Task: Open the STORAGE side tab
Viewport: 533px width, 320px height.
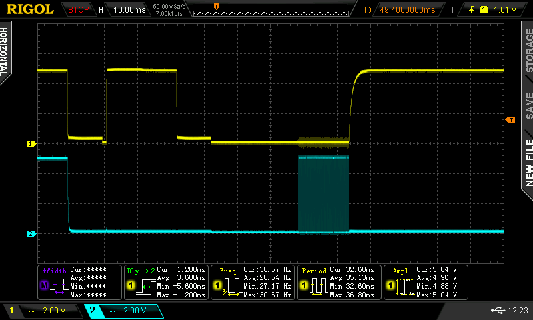Action: [x=528, y=50]
